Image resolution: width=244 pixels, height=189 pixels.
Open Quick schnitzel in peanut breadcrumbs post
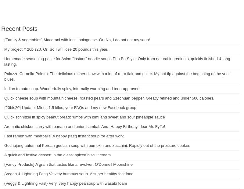[84, 117]
